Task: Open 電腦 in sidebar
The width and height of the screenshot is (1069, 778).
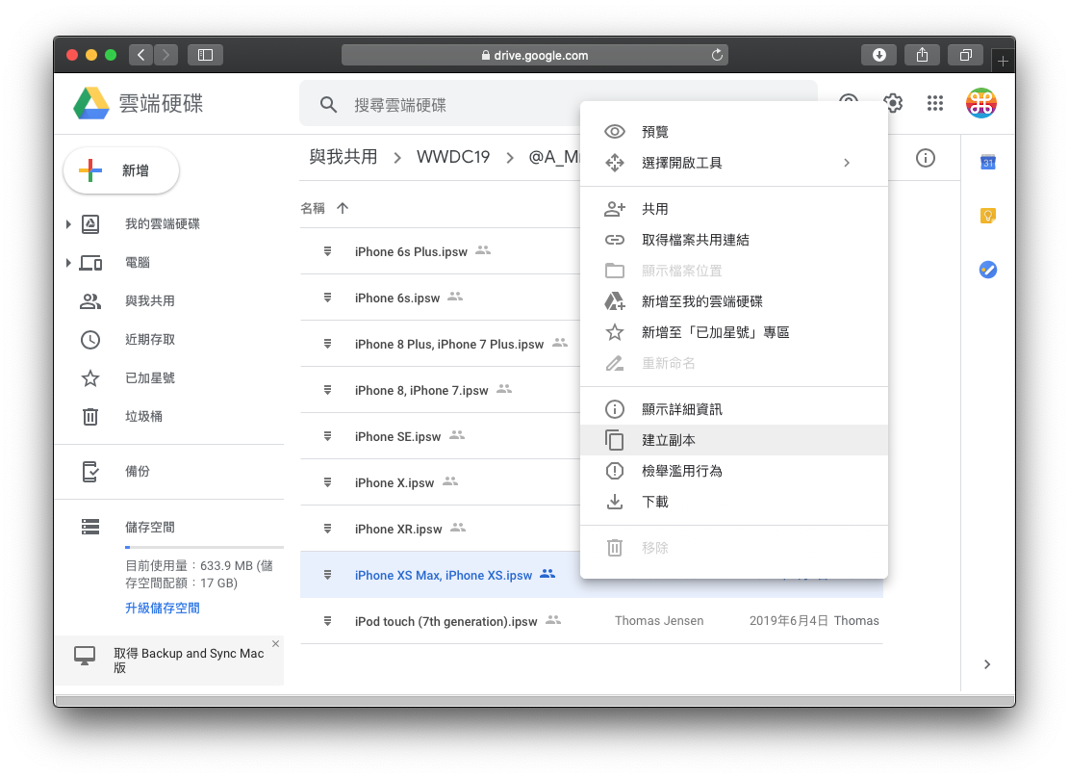Action: [x=137, y=263]
